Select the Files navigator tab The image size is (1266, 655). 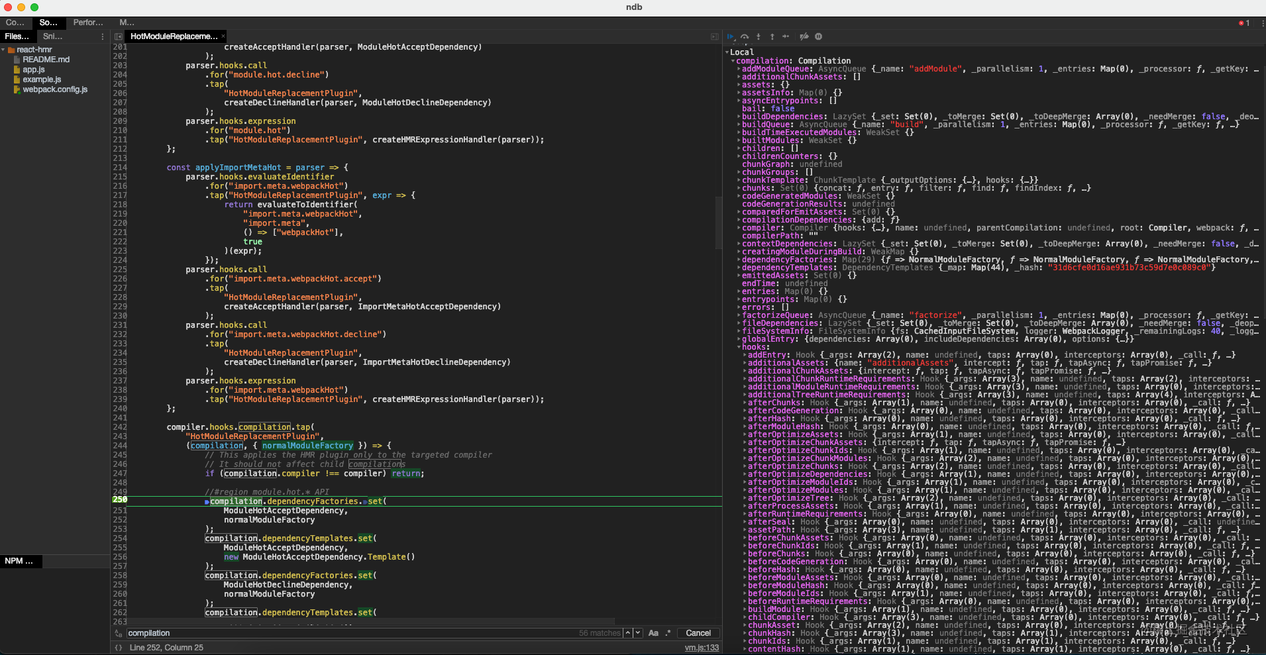point(17,36)
